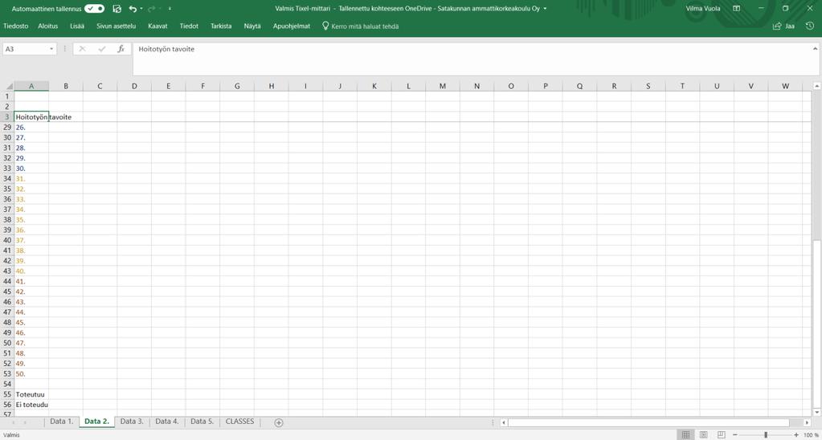Switch to the Kaavat tab
Image resolution: width=822 pixels, height=440 pixels.
[157, 26]
